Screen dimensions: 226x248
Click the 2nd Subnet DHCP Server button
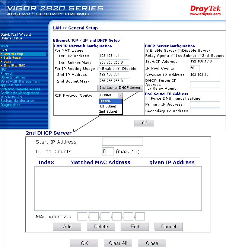click(120, 88)
